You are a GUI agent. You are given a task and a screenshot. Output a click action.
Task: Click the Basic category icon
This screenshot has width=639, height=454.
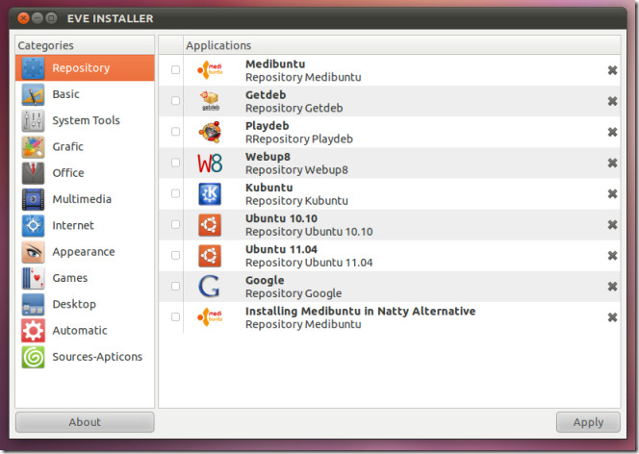pos(33,94)
